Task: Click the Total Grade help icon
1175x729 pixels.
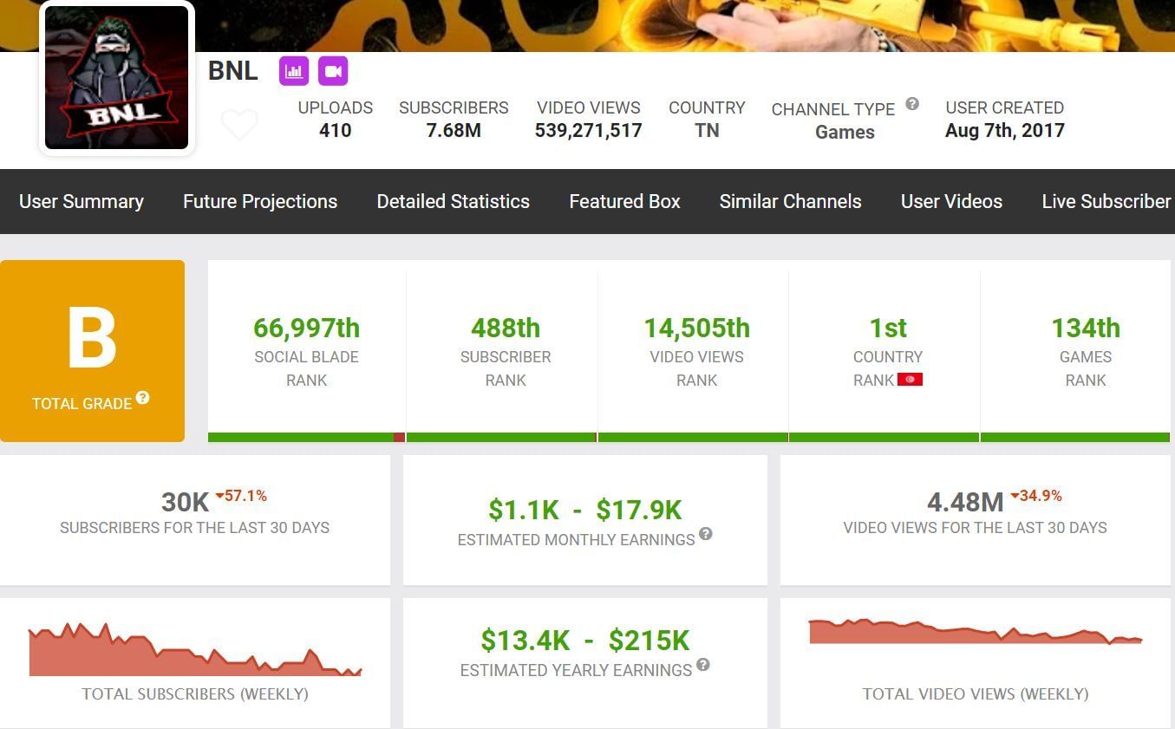Action: 143,398
